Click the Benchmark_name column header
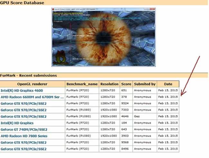 (x=82, y=84)
